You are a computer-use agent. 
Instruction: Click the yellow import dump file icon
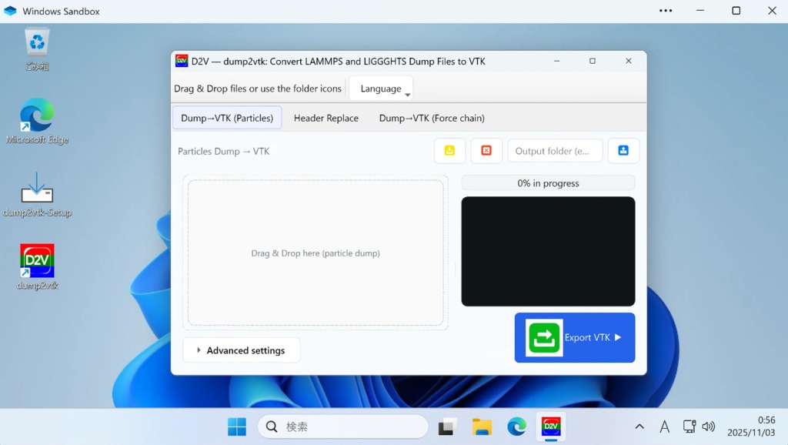coord(449,150)
